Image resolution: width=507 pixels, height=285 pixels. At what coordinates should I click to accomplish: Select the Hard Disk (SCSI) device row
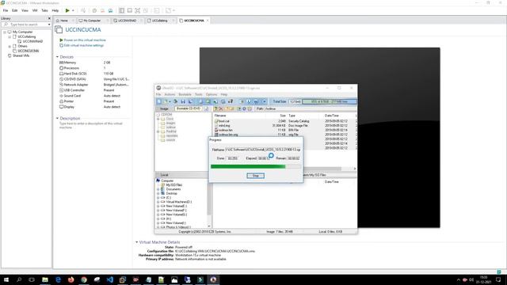93,74
